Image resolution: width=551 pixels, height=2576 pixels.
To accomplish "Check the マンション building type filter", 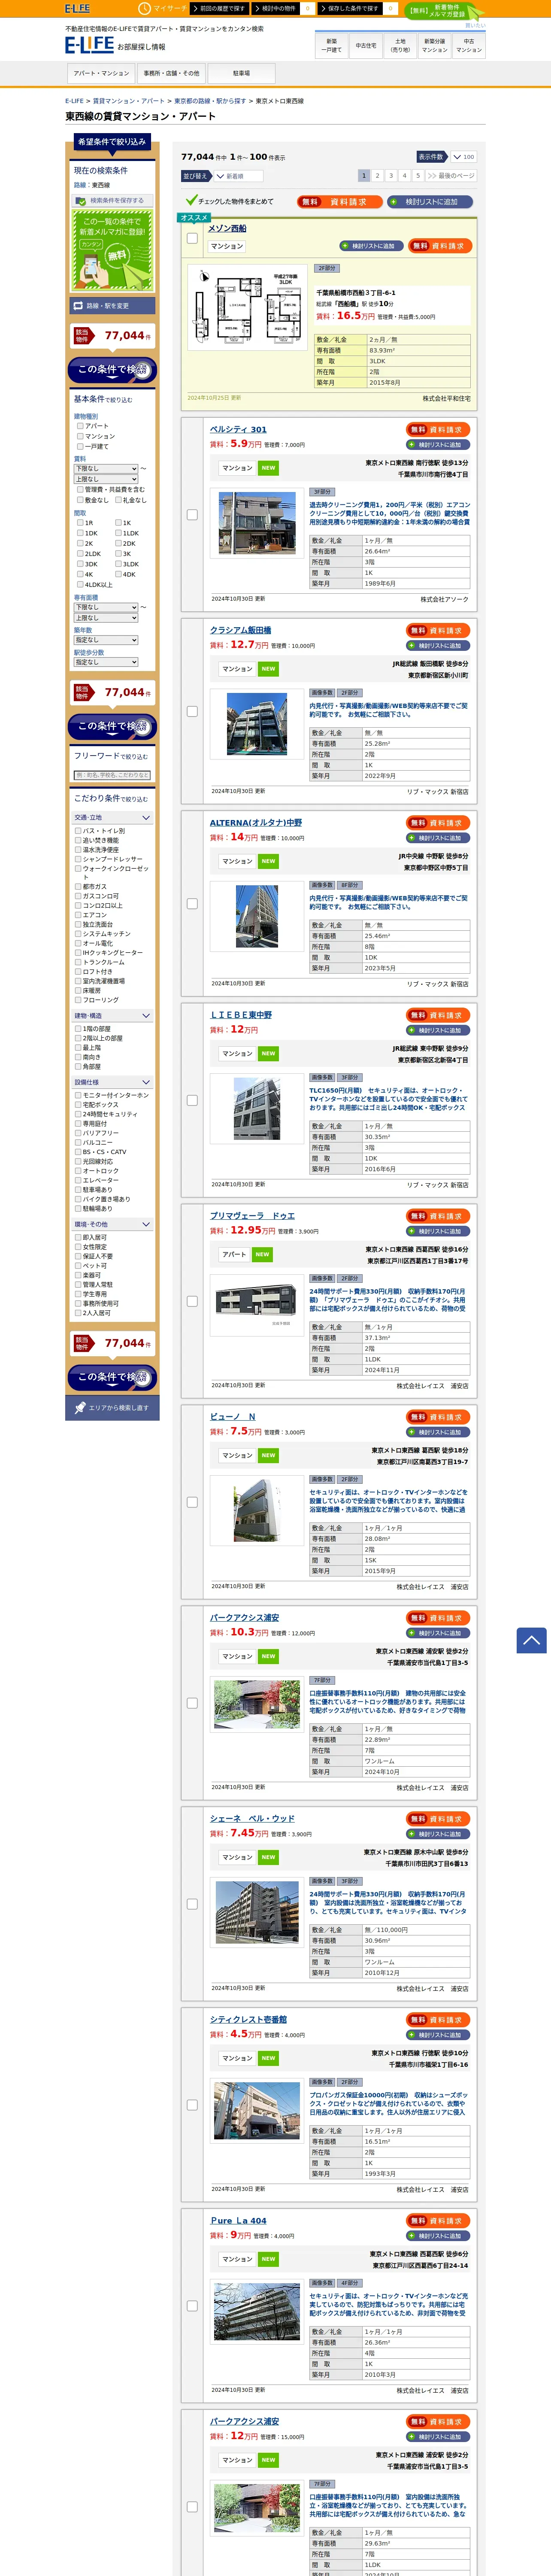I will click(80, 436).
